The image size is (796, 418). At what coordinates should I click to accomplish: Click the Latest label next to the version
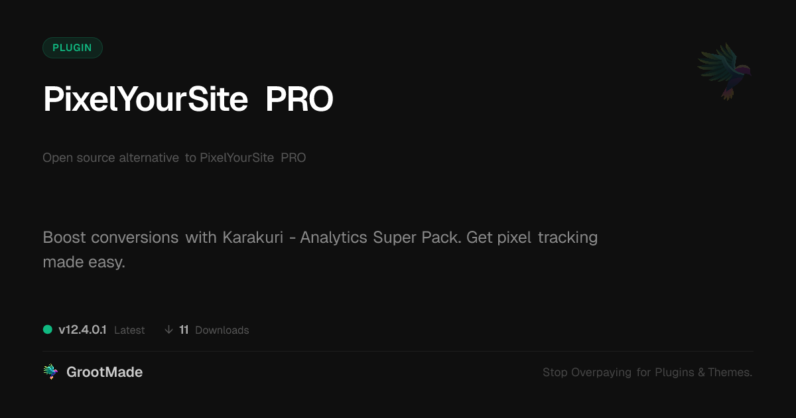click(x=129, y=330)
